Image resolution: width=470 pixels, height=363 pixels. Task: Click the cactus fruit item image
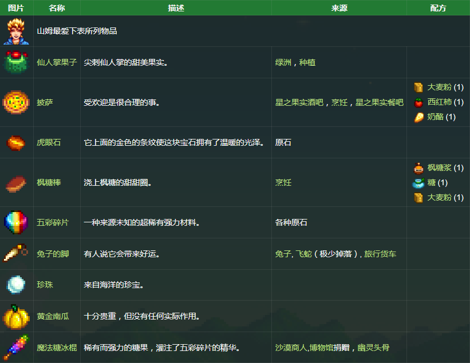click(16, 62)
